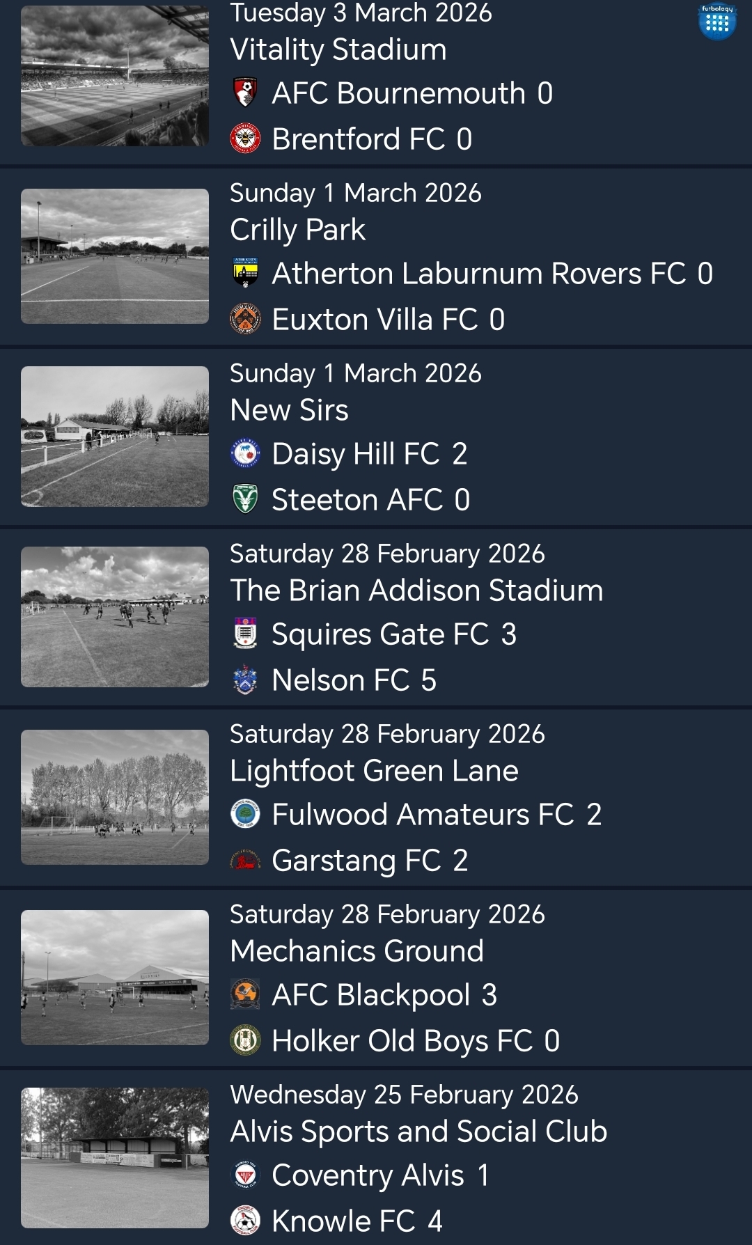This screenshot has height=1245, width=752.
Task: Tap the AFC Blackpool crest
Action: point(245,994)
